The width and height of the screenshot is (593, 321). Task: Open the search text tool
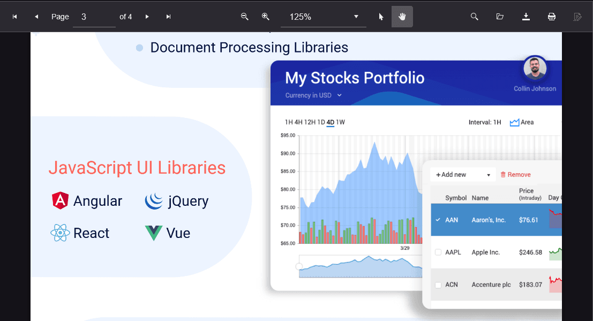click(x=474, y=17)
